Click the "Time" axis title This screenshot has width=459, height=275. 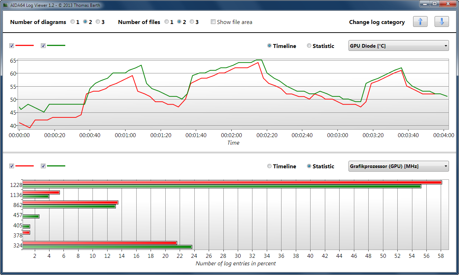click(x=233, y=143)
